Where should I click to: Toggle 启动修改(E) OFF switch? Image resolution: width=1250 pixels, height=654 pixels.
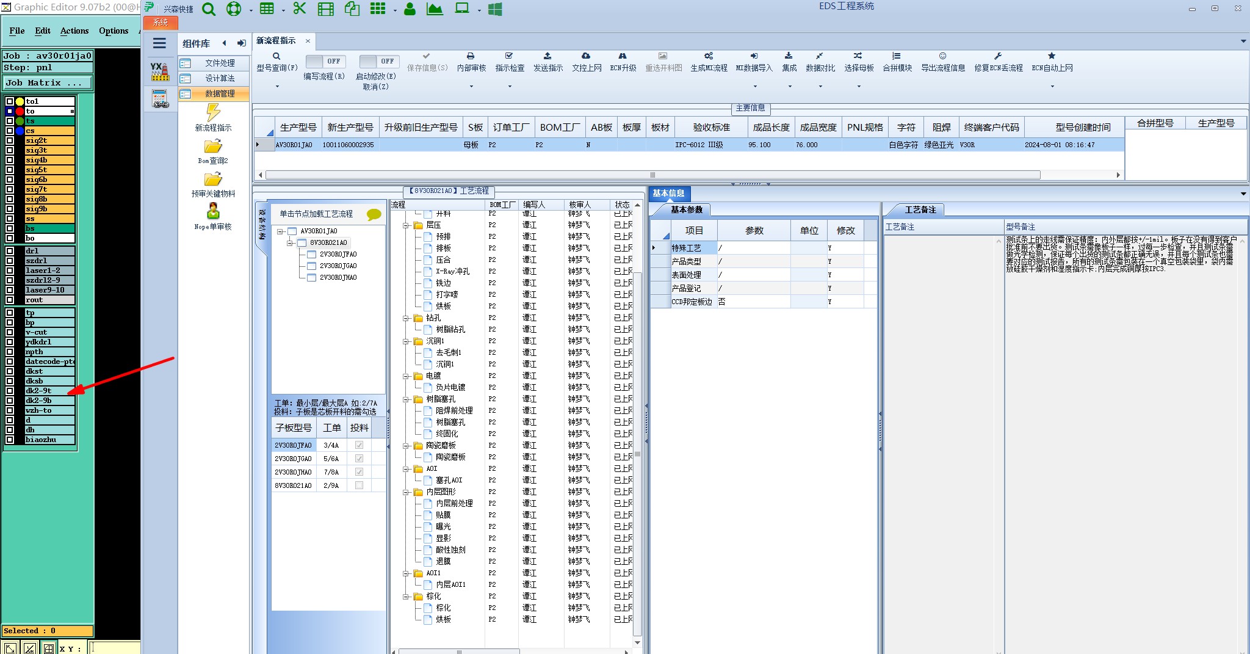click(379, 61)
